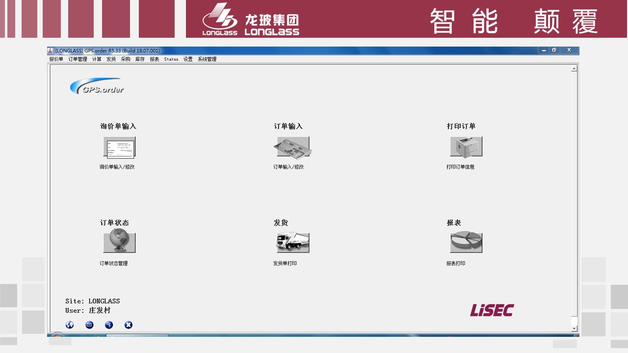
Task: Open the pie chart 报表 icon
Action: point(466,243)
